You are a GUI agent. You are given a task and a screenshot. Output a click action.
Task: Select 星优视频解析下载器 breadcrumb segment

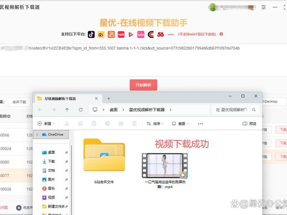[147, 110]
